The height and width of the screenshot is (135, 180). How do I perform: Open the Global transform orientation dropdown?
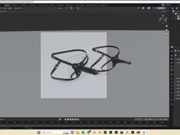(x=60, y=8)
